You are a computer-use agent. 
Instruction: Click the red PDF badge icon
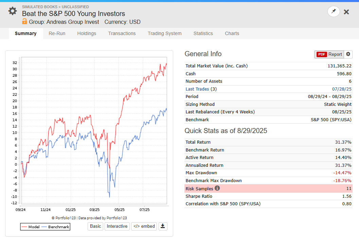(x=321, y=54)
